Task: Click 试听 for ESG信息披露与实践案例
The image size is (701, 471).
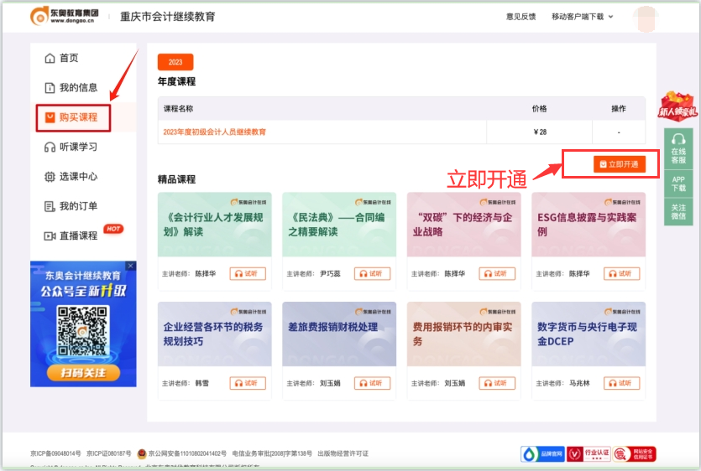Action: 621,273
